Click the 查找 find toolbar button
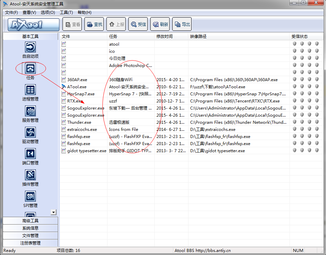The image size is (326, 255). tap(94, 24)
